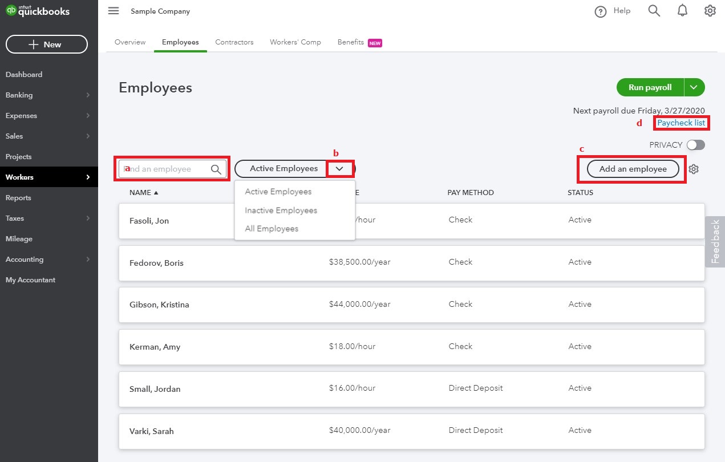This screenshot has height=462, width=725.
Task: Open the Active Employees filter dropdown
Action: click(x=340, y=168)
